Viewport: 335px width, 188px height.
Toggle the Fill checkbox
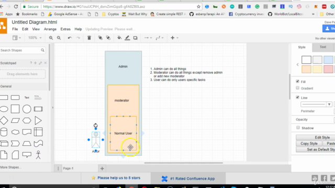(x=298, y=81)
